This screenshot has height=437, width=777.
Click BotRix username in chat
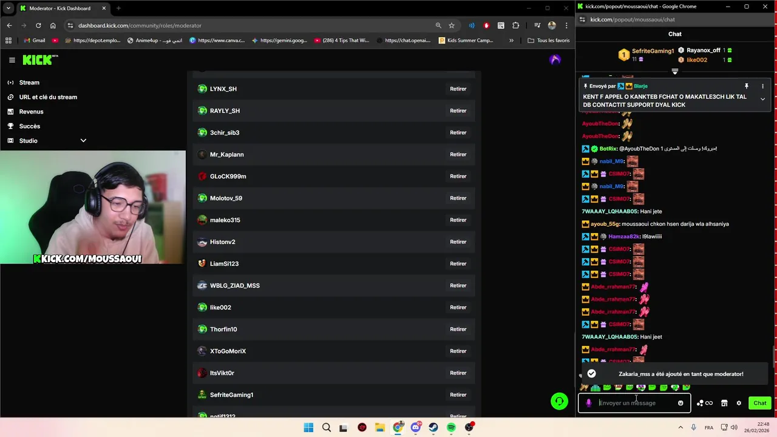tap(608, 149)
